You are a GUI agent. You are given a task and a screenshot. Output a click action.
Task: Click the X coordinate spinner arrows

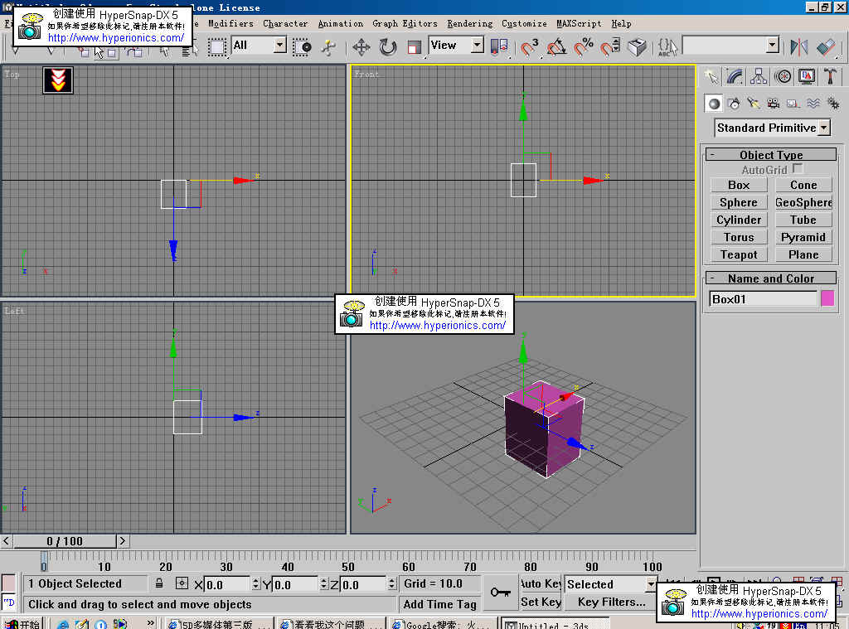(255, 584)
